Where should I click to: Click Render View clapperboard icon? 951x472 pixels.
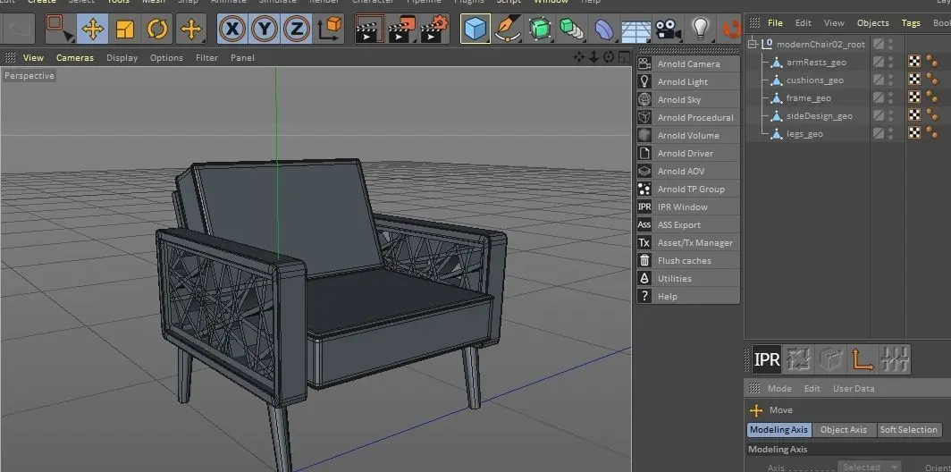click(x=369, y=29)
